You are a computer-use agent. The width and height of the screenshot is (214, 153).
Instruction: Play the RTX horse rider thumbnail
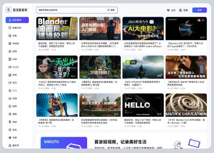pyautogui.click(x=143, y=67)
